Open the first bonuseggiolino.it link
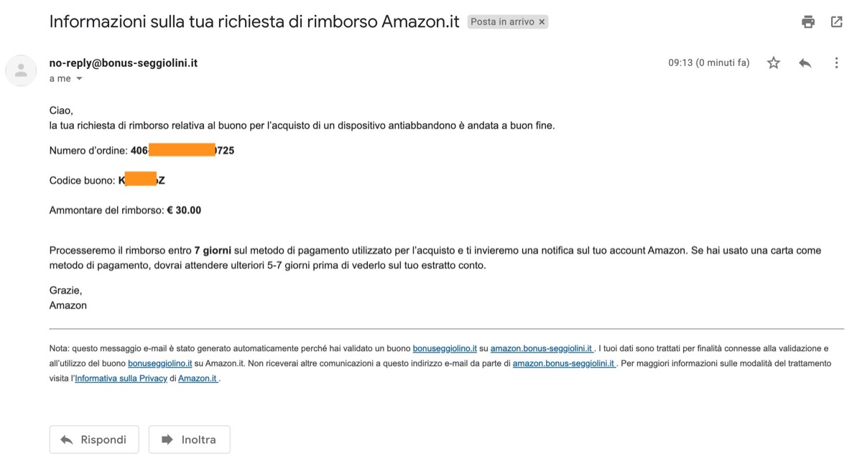Screen dimensions: 862x466 pyautogui.click(x=445, y=348)
